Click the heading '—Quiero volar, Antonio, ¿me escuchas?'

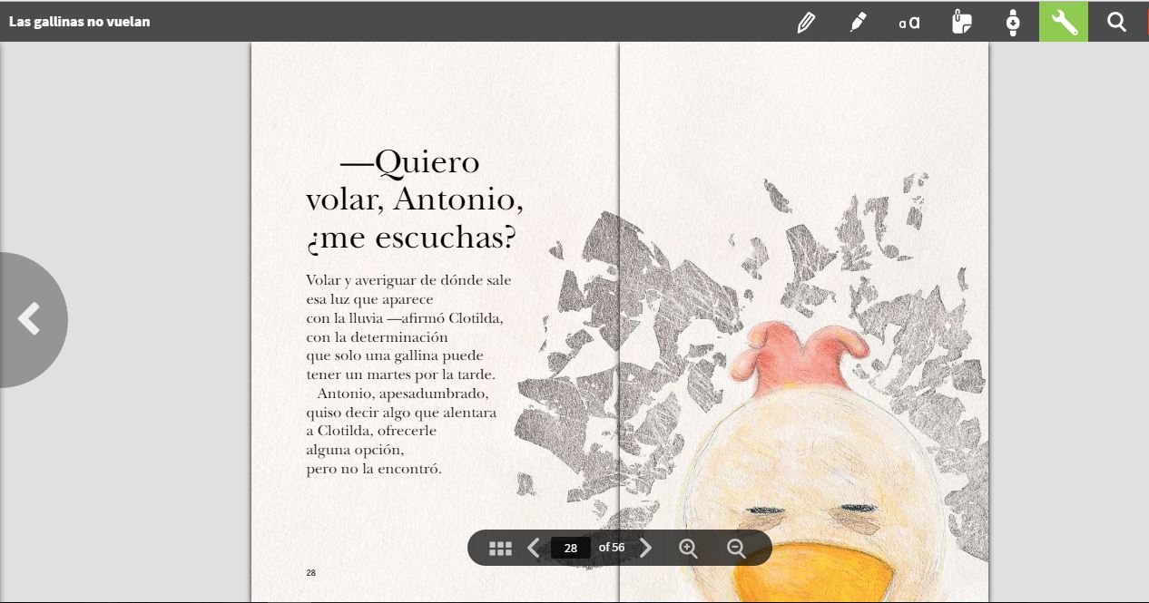click(415, 200)
